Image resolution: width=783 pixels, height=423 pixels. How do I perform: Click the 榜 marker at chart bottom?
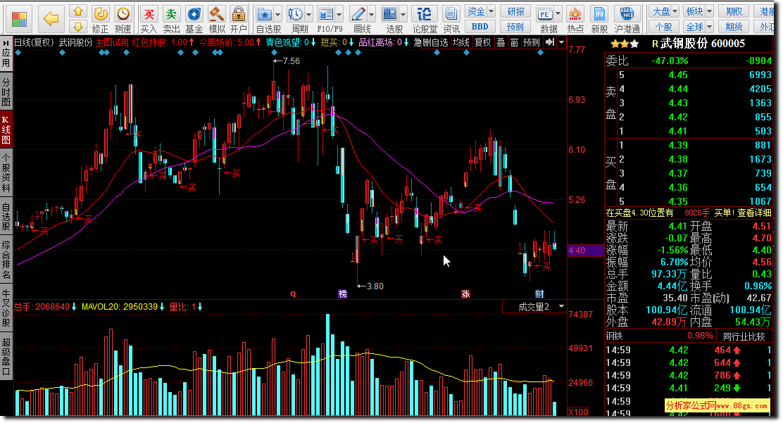coord(342,293)
